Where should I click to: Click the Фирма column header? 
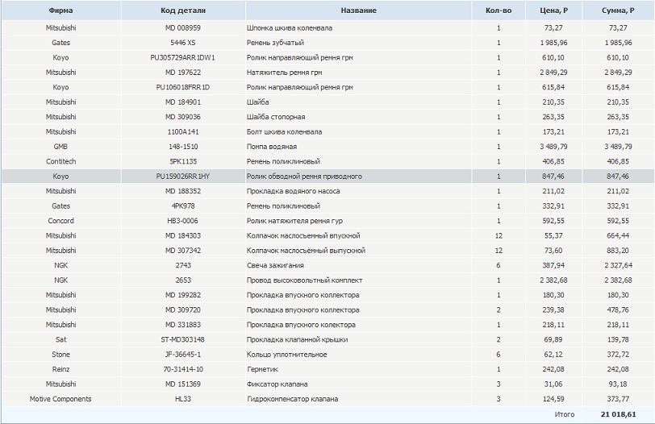coord(60,10)
